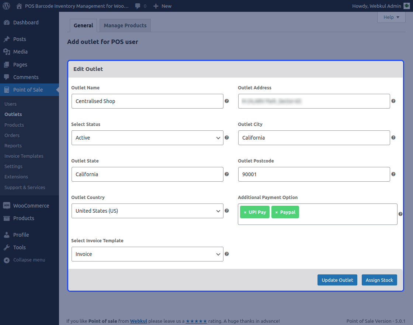This screenshot has width=413, height=325.
Task: Select the Point of Sale sidebar icon
Action: click(x=7, y=89)
